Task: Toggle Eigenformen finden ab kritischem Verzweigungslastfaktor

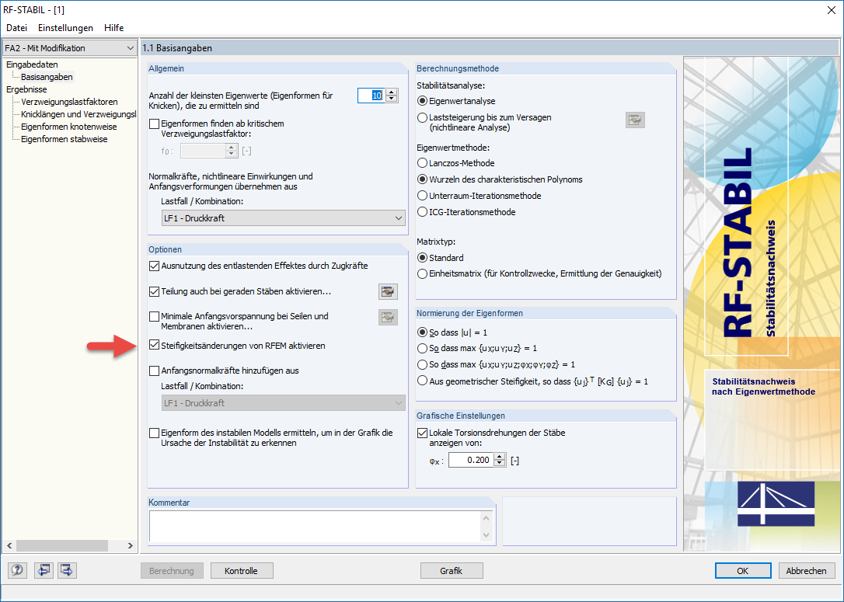Action: coord(154,124)
